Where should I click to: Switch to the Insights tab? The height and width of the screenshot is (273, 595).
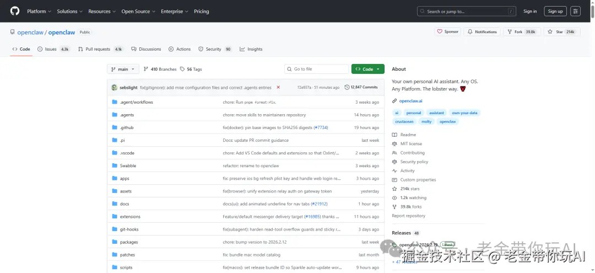tap(251, 49)
